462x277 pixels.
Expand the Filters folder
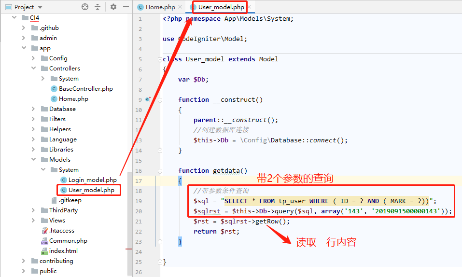(33, 119)
